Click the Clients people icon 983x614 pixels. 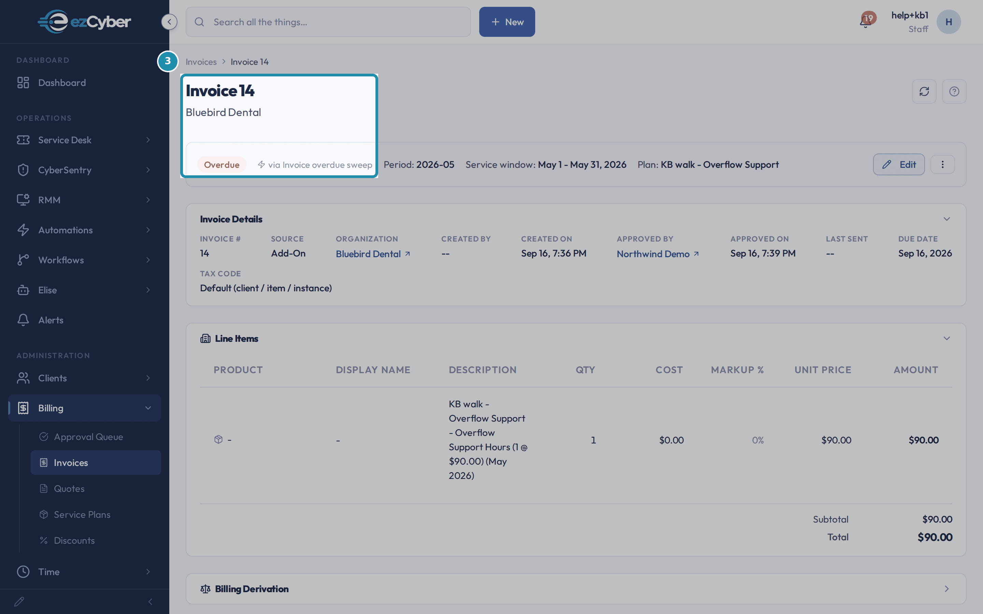(x=23, y=378)
